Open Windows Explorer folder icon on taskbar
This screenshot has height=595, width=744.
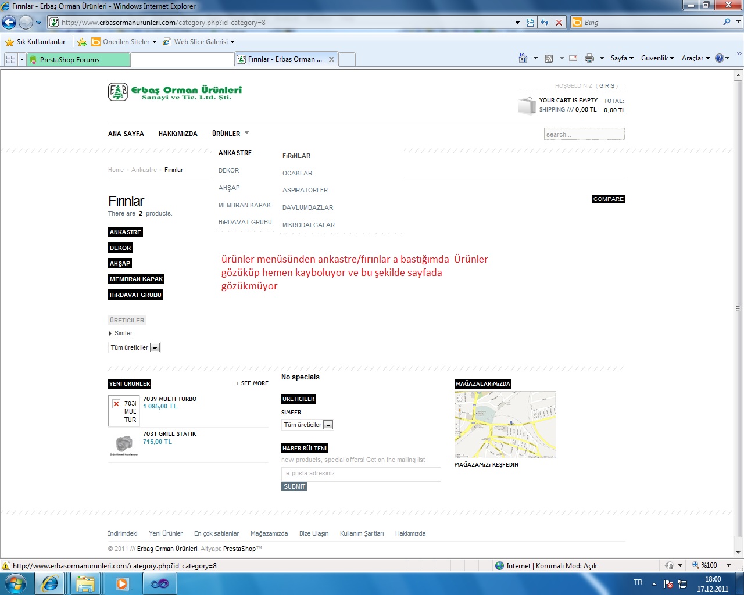(85, 583)
